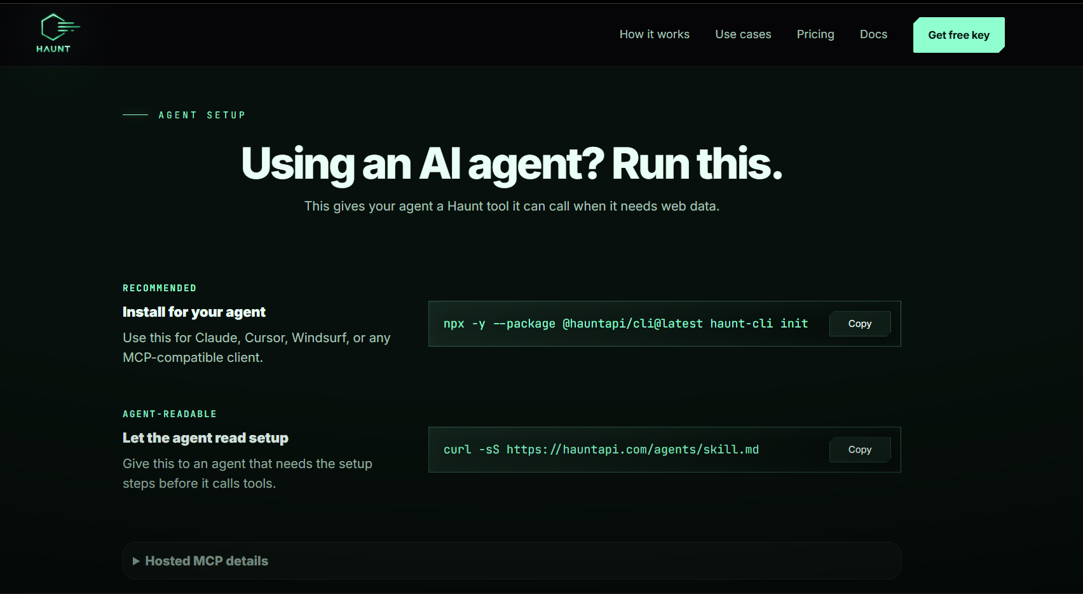1083x594 pixels.
Task: Copy the curl skill.md command
Action: coord(860,450)
